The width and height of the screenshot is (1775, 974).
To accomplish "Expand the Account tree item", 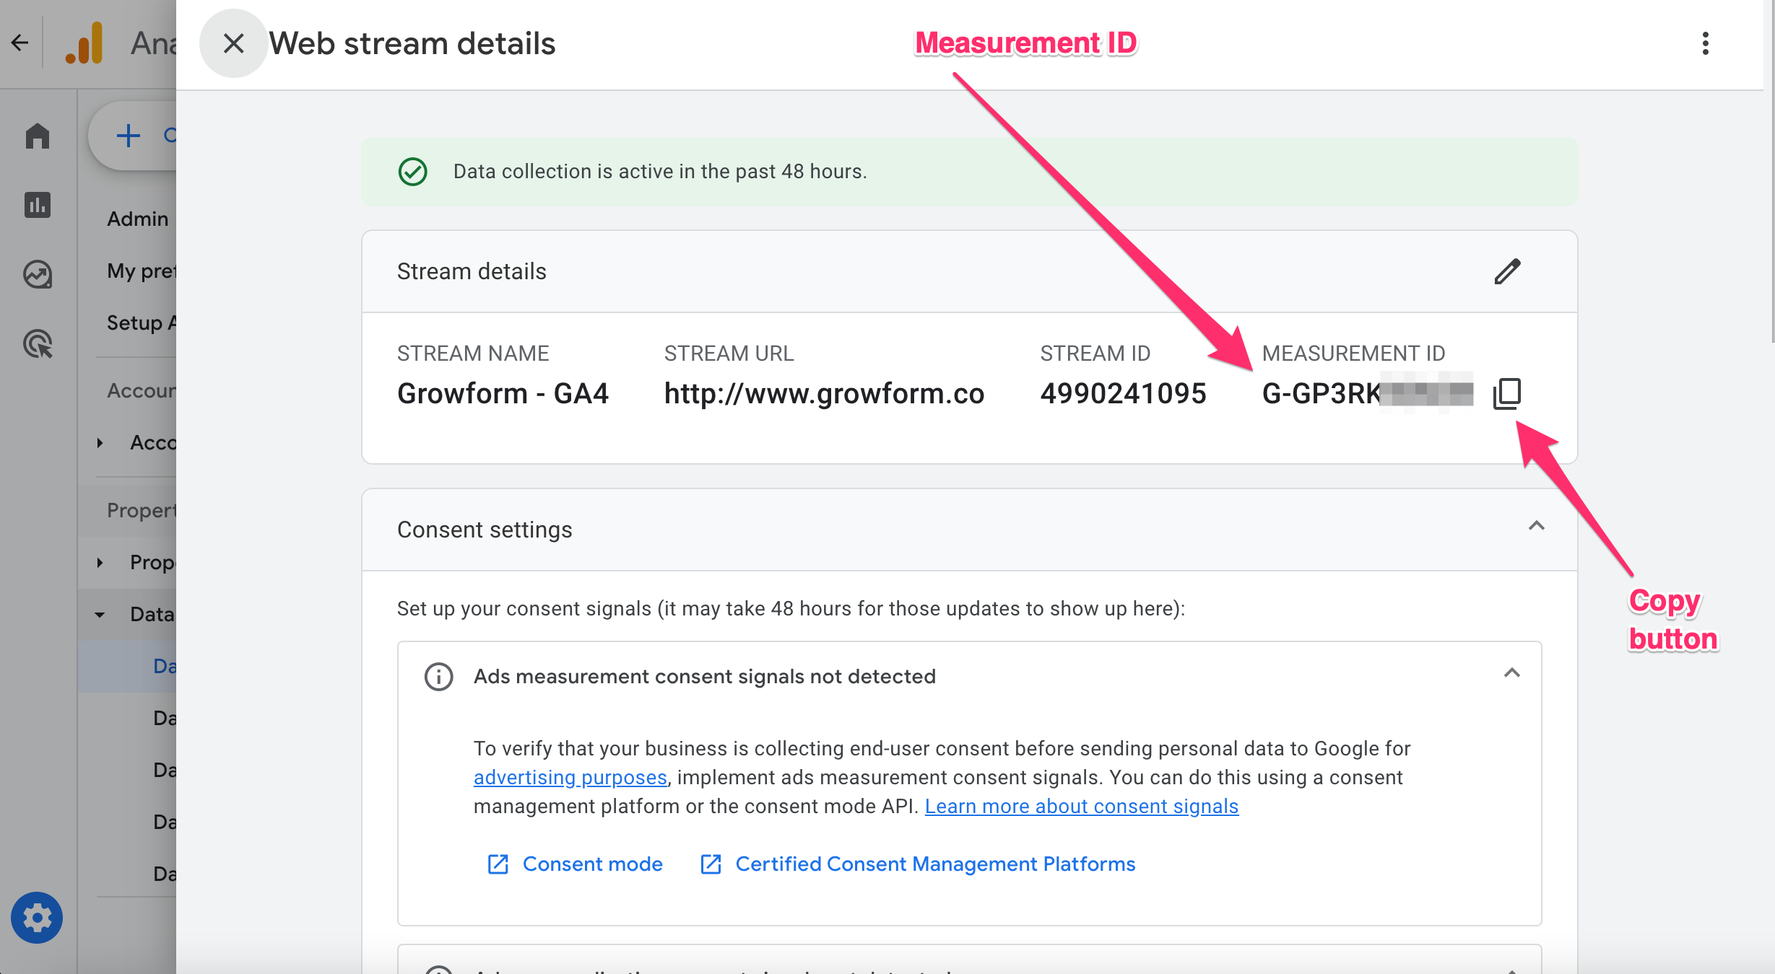I will pos(100,442).
